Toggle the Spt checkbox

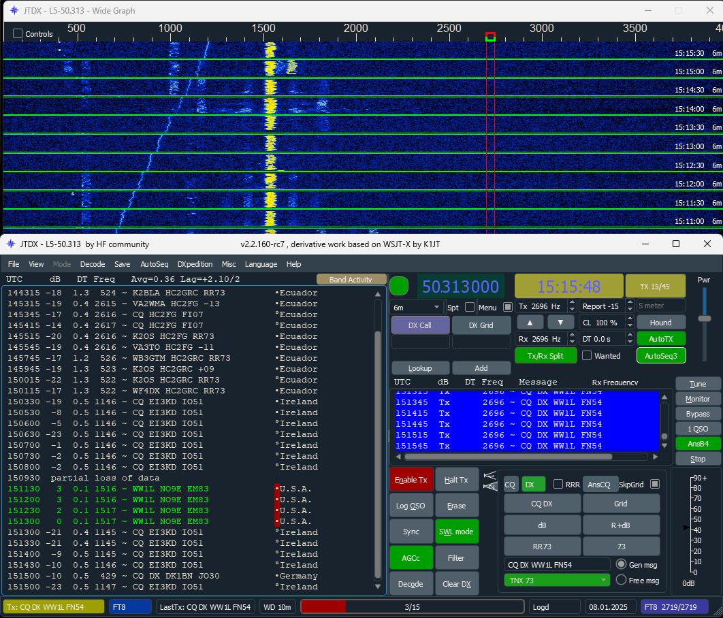(470, 307)
